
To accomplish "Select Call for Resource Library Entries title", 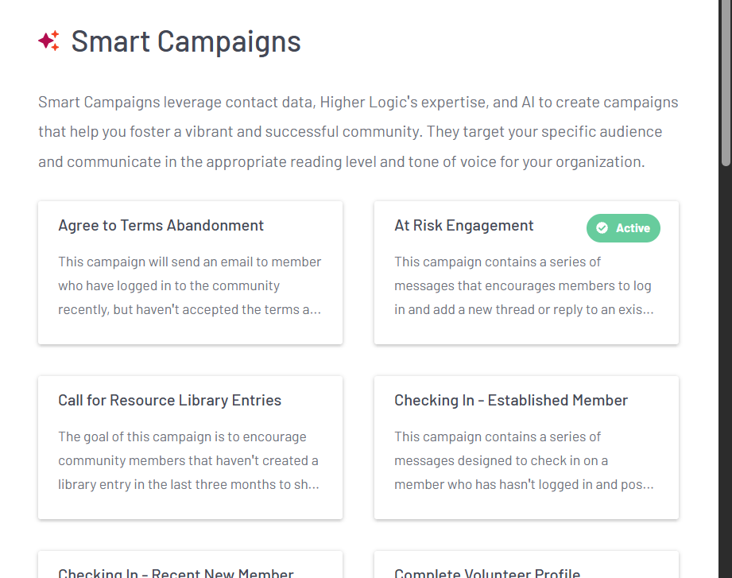I will coord(169,401).
